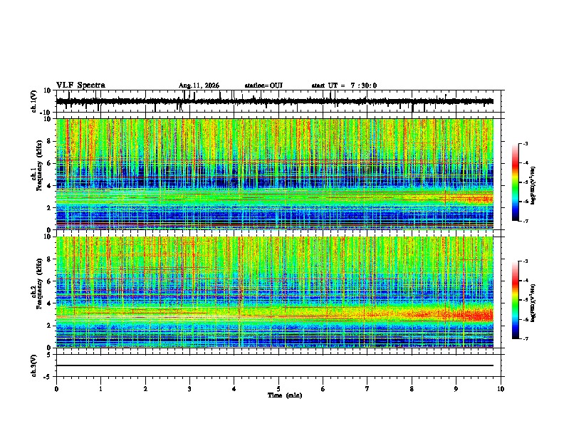The height and width of the screenshot is (436, 564).
Task: Click the time axis tick label "6"
Action: pyautogui.click(x=323, y=389)
